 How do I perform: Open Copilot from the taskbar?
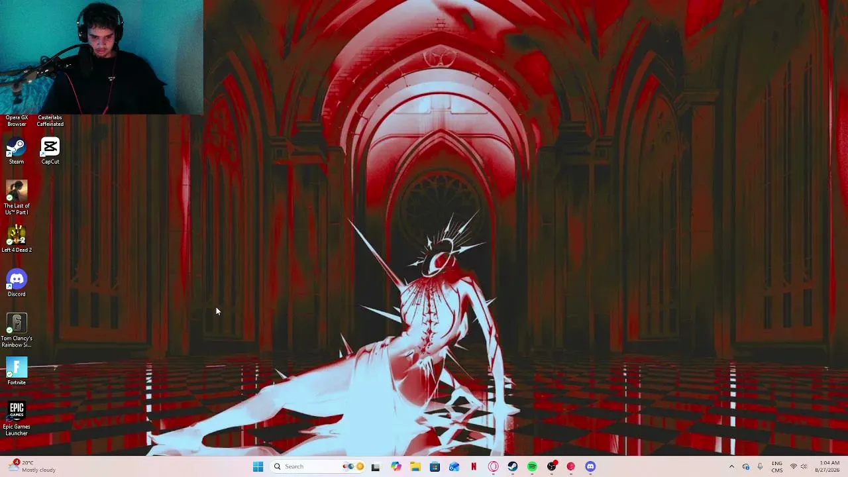(x=396, y=466)
